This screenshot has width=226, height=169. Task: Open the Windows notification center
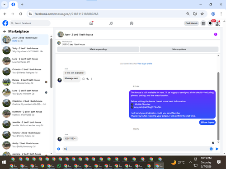tap(219, 162)
